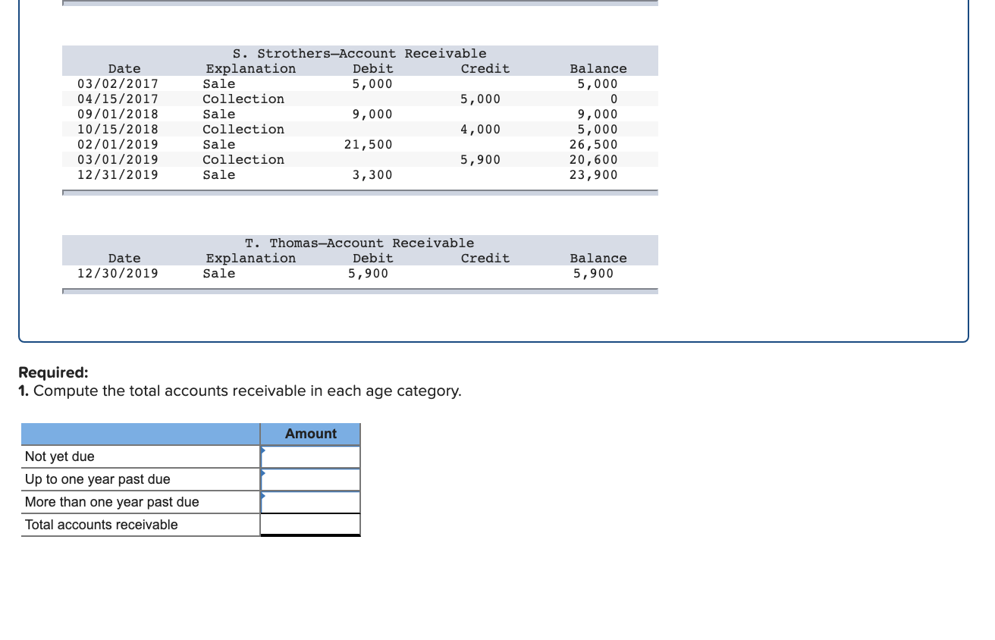Click the 5,900 credit in Strothers ledger
995x640 pixels.
tap(480, 160)
